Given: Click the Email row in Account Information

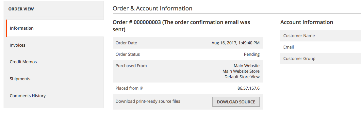Looking at the screenshot, I should (320, 47).
